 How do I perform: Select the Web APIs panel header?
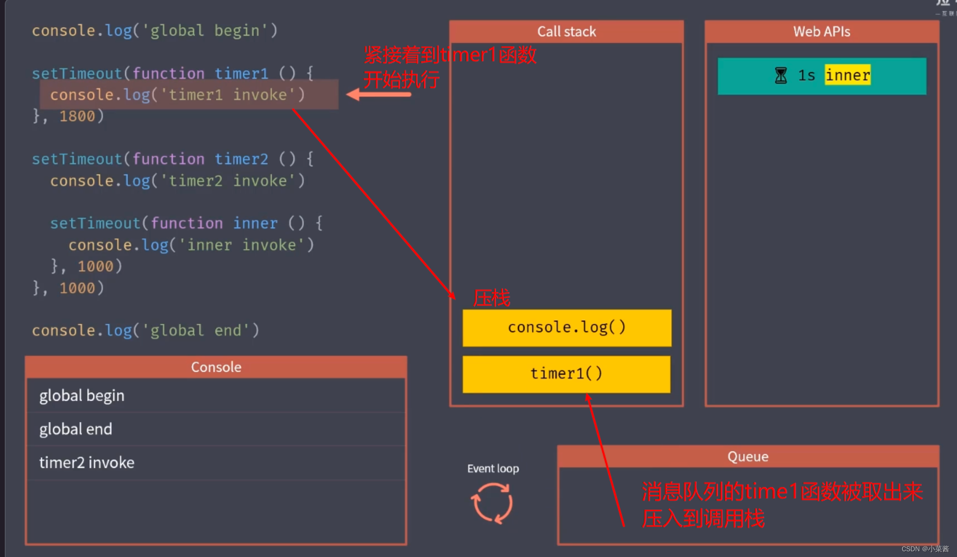point(821,32)
